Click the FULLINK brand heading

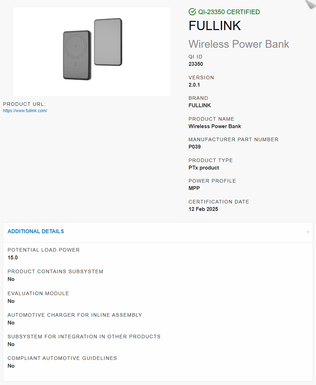tap(215, 25)
